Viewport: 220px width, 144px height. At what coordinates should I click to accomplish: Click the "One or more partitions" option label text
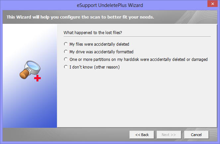[138, 59]
